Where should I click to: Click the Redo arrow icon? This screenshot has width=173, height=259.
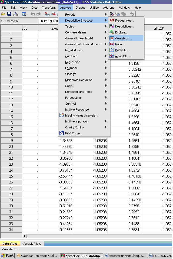tap(39, 14)
